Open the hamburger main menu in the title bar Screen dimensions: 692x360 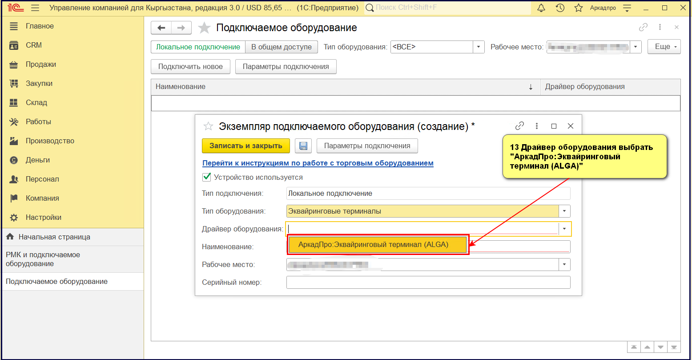(36, 8)
